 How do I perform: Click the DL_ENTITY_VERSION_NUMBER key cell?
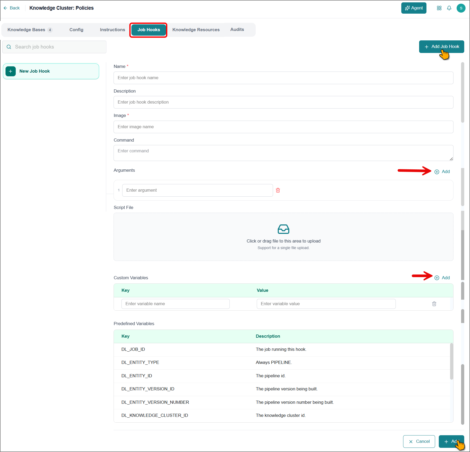point(155,402)
